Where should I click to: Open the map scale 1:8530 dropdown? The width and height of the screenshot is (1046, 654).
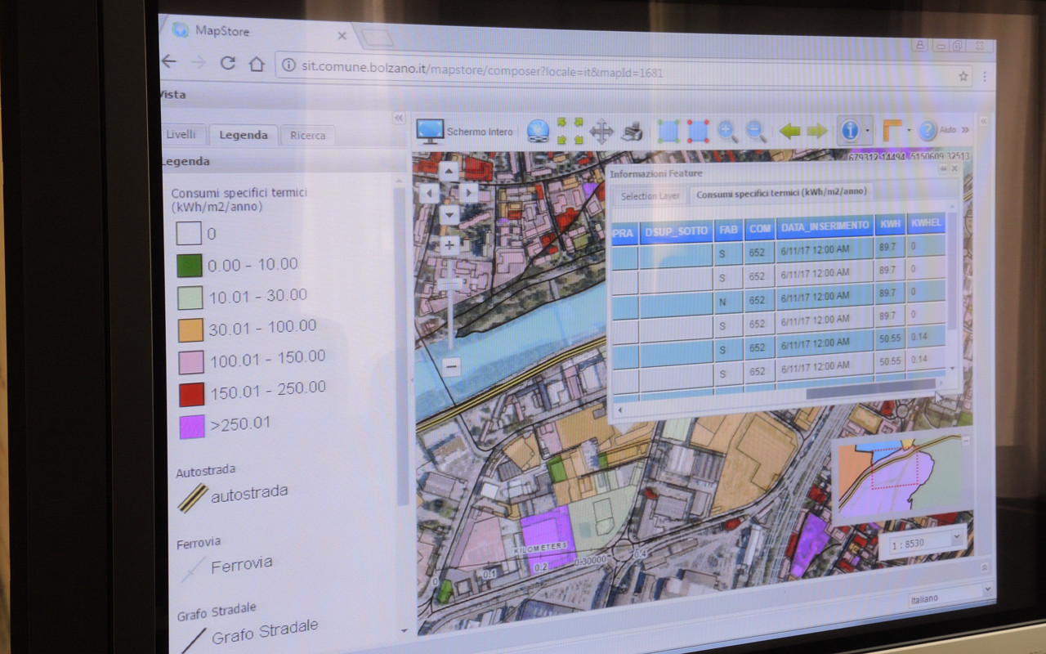(924, 541)
